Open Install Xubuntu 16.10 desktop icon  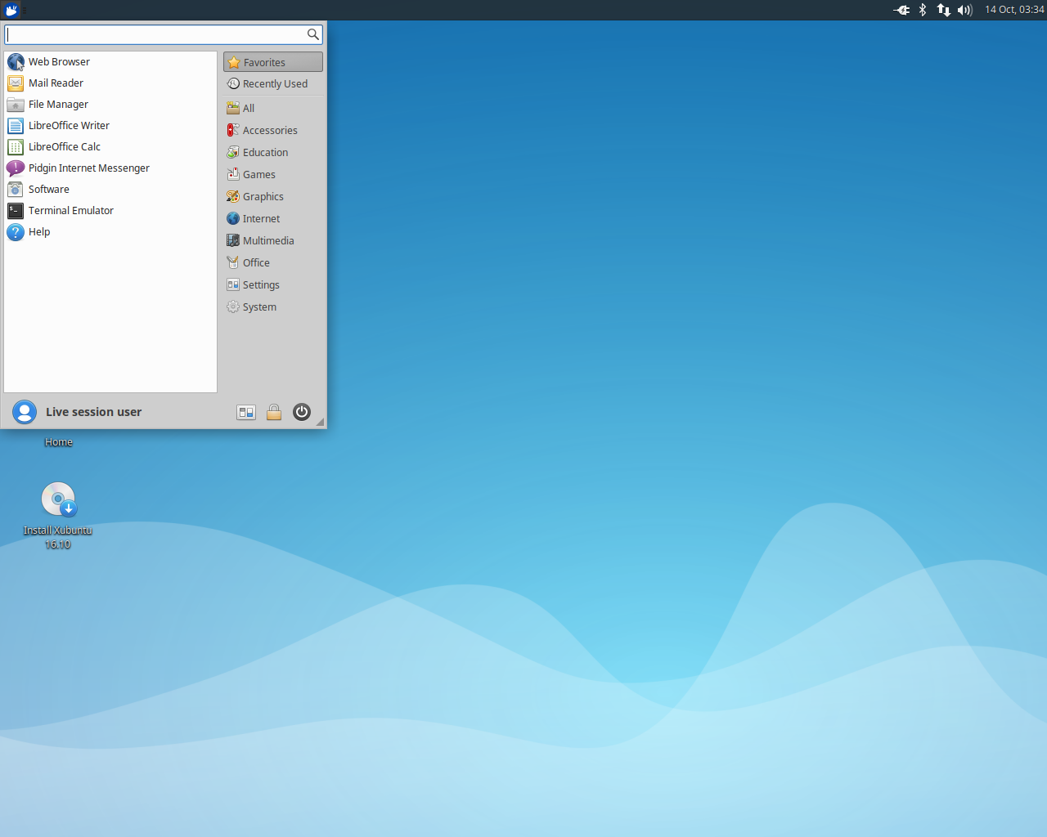pos(58,499)
